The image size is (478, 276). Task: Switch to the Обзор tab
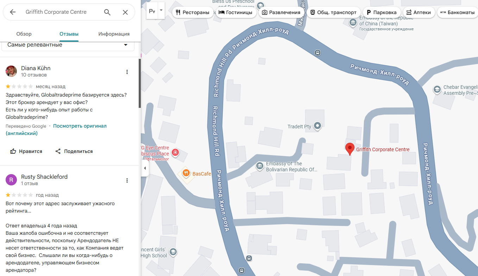[x=24, y=34]
